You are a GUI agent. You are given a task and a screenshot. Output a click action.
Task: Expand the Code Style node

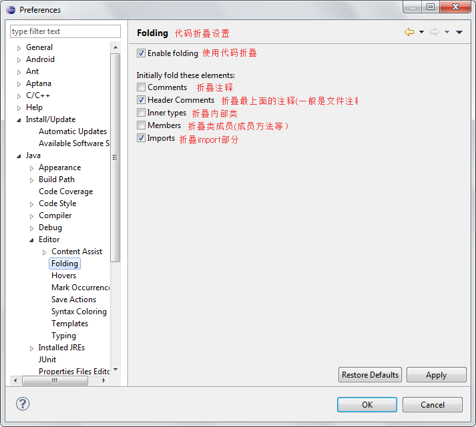(x=32, y=204)
